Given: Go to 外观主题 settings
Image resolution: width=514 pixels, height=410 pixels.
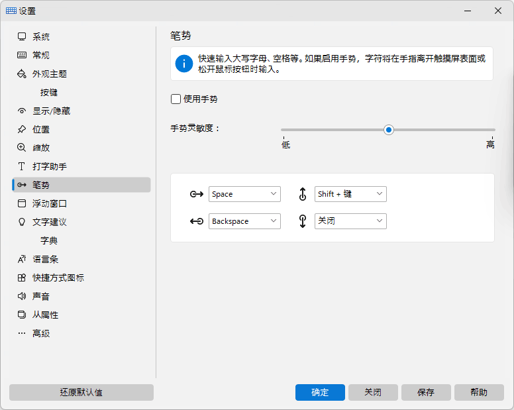Looking at the screenshot, I should pos(81,74).
